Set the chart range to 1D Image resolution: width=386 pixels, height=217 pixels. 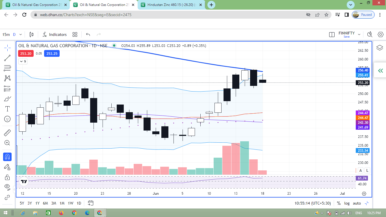79,203
